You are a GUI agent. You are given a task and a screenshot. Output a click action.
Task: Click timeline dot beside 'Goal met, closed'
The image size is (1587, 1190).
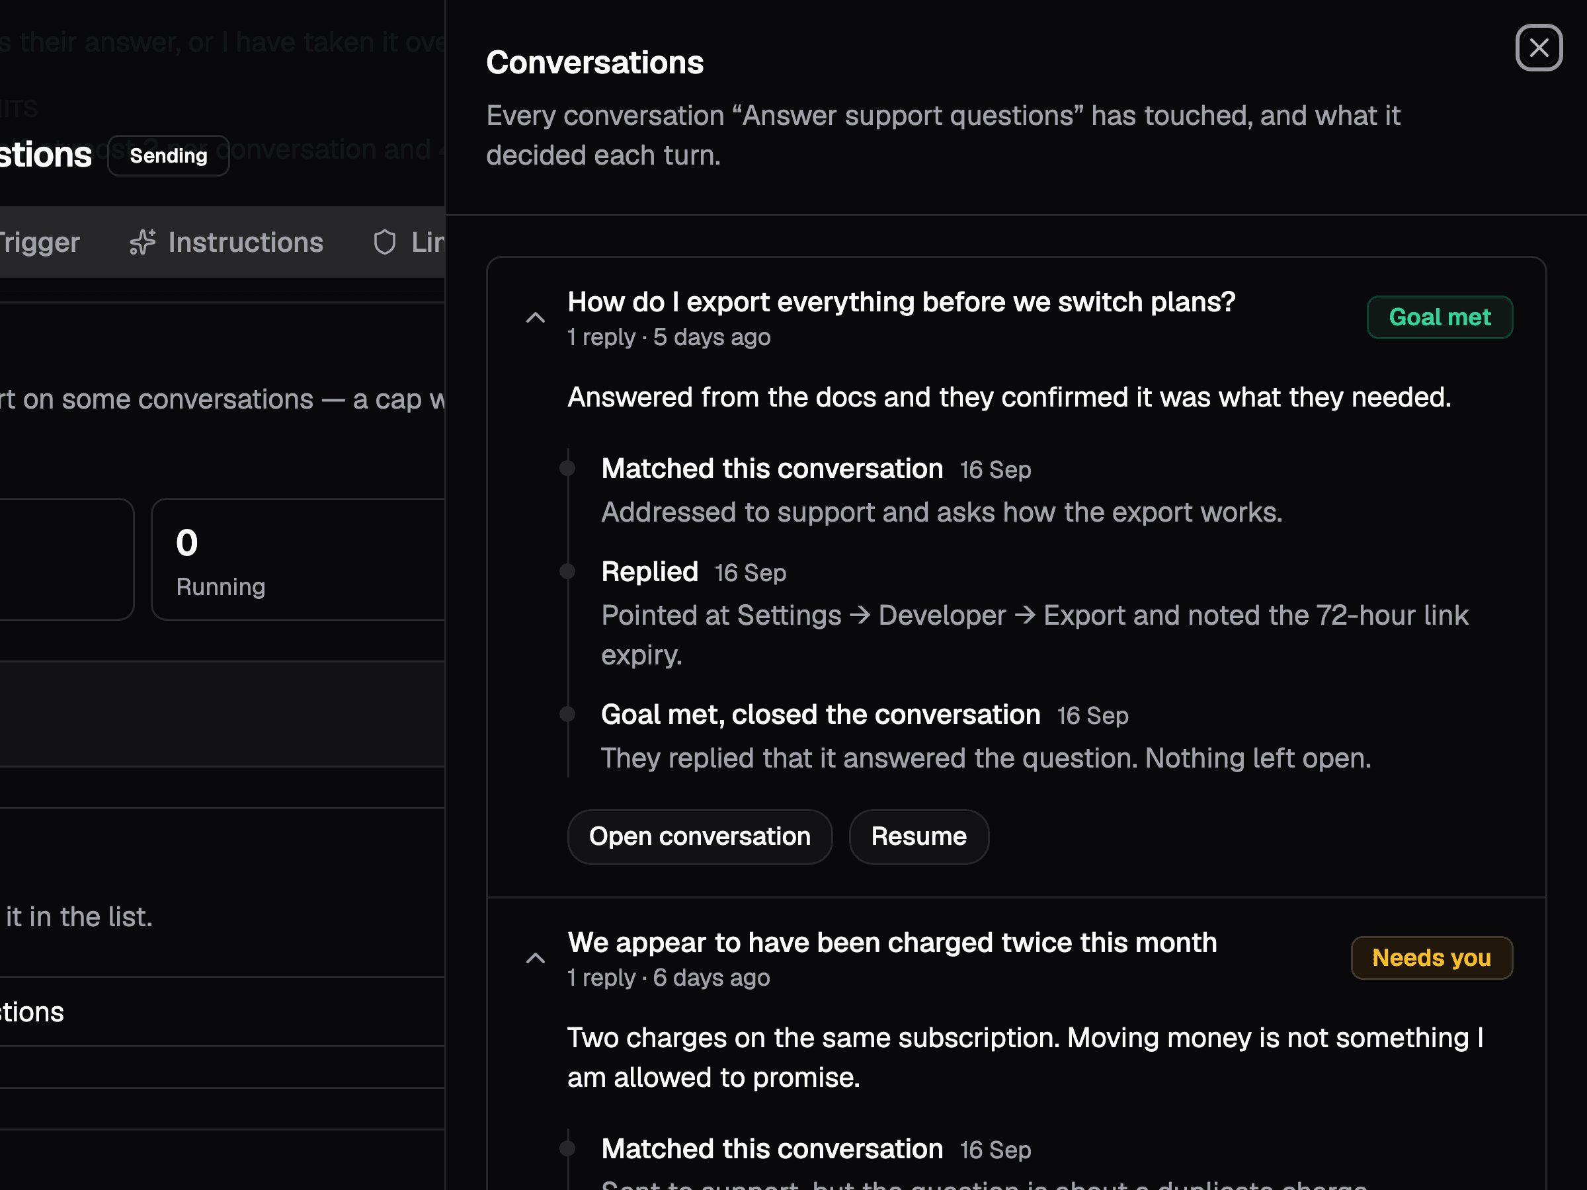click(x=567, y=715)
